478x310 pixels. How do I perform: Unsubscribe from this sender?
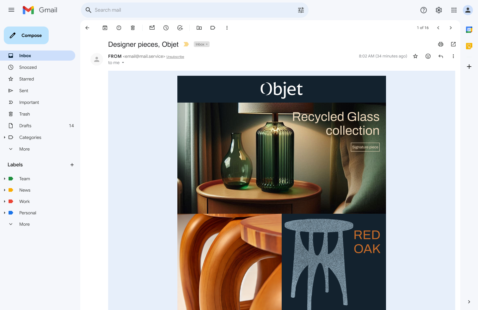pyautogui.click(x=175, y=57)
